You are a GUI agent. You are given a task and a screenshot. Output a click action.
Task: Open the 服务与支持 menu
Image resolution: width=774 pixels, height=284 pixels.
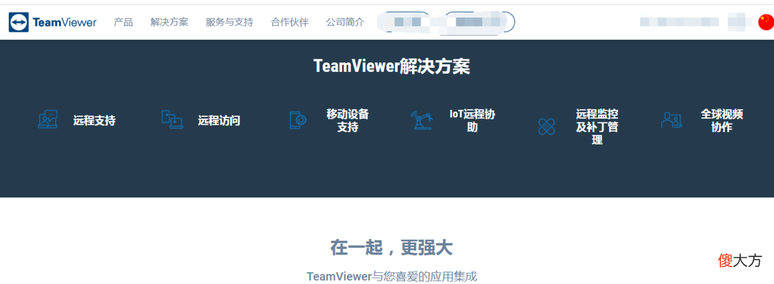point(229,22)
